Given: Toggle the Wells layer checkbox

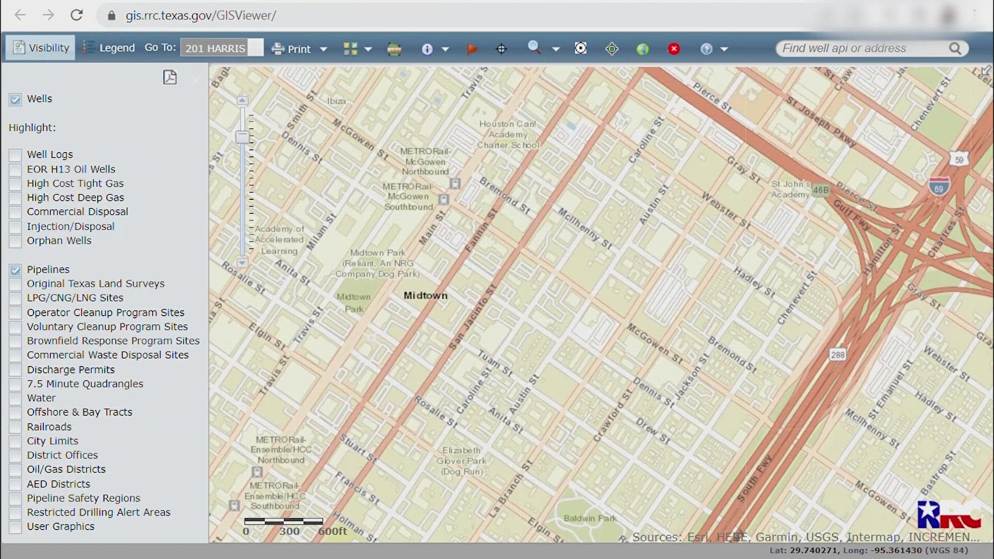Looking at the screenshot, I should [x=15, y=98].
